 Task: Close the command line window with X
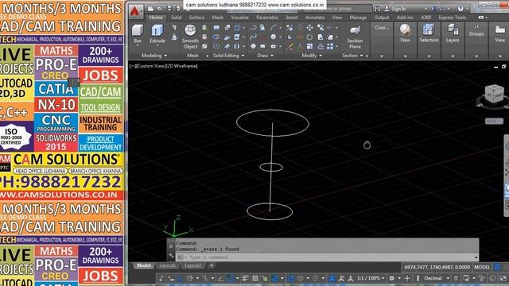click(x=171, y=246)
